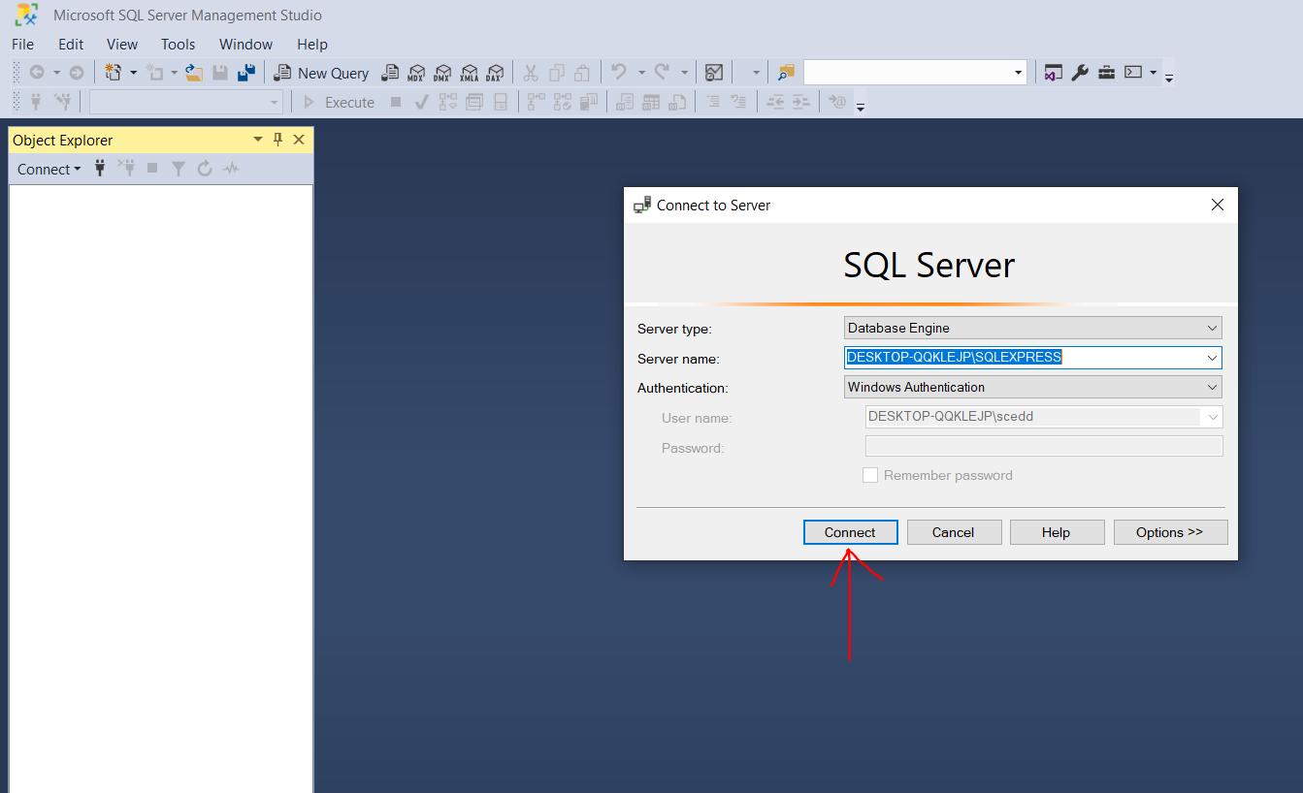Click the Filter funnel icon in Object Explorer
Viewport: 1303px width, 793px height.
point(179,169)
